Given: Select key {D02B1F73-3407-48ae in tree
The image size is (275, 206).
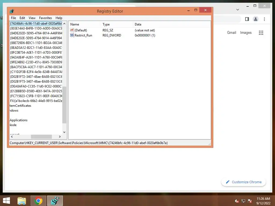Looking at the screenshot, I should tap(36, 82).
